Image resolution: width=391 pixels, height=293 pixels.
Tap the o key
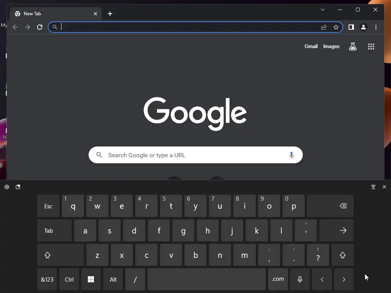pyautogui.click(x=269, y=206)
